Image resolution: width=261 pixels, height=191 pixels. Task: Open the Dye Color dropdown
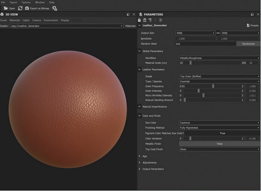point(219,123)
